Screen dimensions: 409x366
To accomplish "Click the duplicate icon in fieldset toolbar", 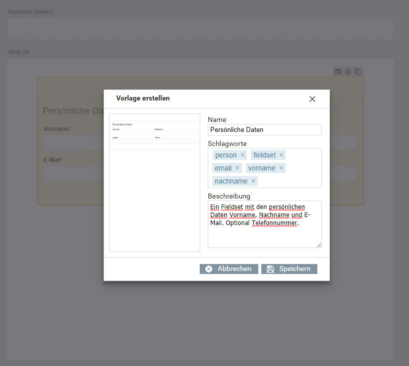I will (x=358, y=72).
